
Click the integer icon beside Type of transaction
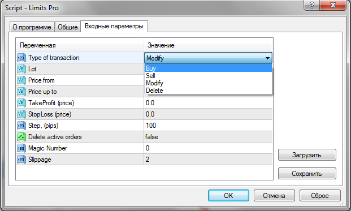click(21, 58)
